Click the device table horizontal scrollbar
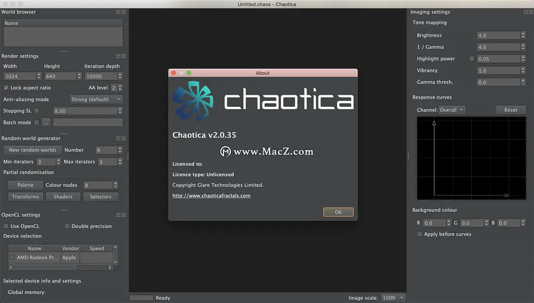Screen dimensions: 534x303 [60, 267]
